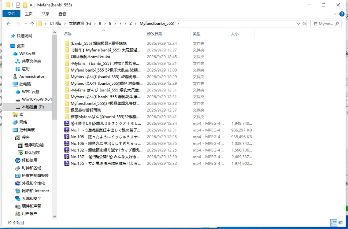Click the New folder icon in title bar
This screenshot has width=348, height=229.
(x=25, y=5)
